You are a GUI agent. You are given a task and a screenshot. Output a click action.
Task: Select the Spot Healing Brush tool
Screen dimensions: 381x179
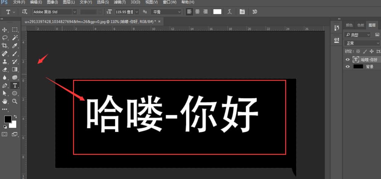point(5,54)
